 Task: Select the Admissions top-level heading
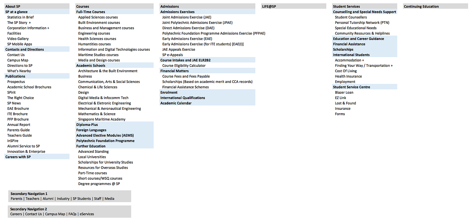[x=207, y=6]
